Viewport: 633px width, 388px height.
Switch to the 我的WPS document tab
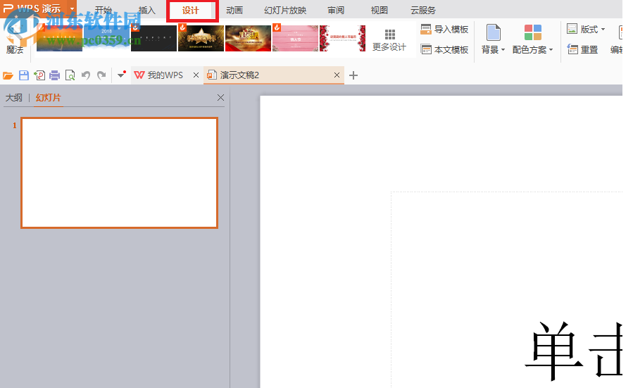(x=165, y=75)
